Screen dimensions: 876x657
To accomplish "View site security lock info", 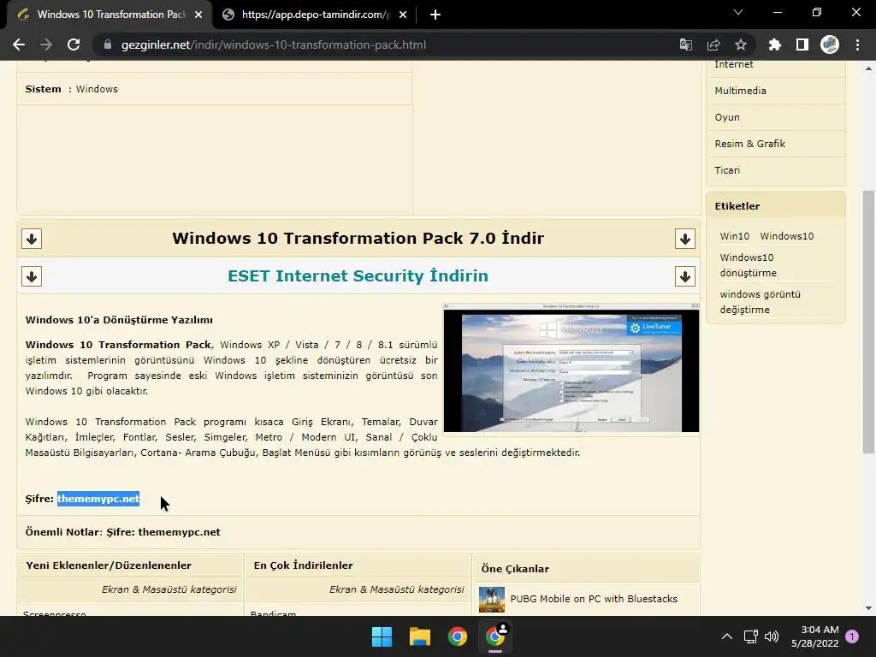I will 108,44.
